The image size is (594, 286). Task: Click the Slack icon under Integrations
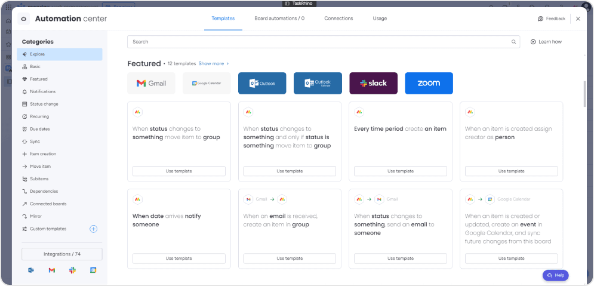pos(72,270)
